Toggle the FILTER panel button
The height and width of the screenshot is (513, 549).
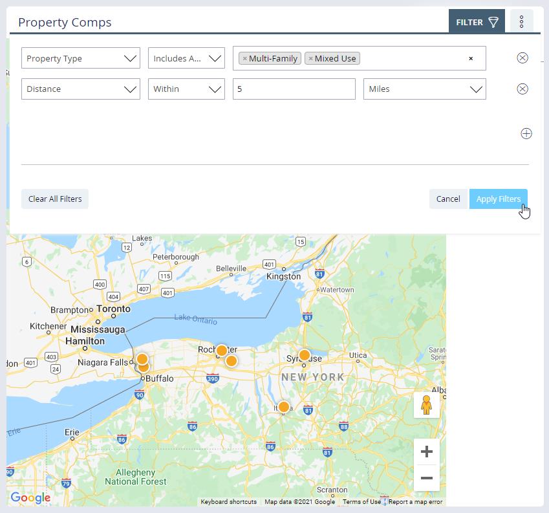coord(477,22)
